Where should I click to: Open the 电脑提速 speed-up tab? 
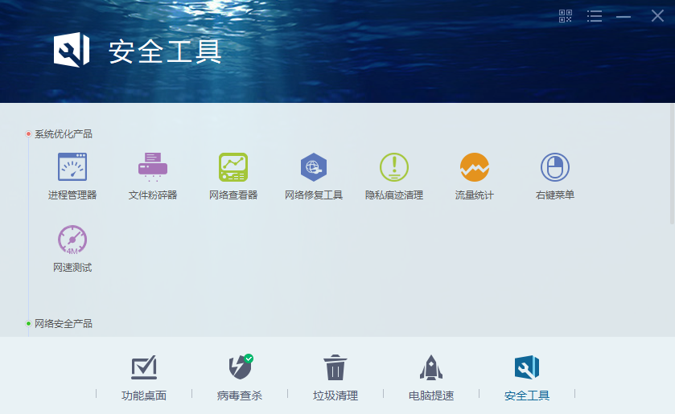click(x=431, y=378)
